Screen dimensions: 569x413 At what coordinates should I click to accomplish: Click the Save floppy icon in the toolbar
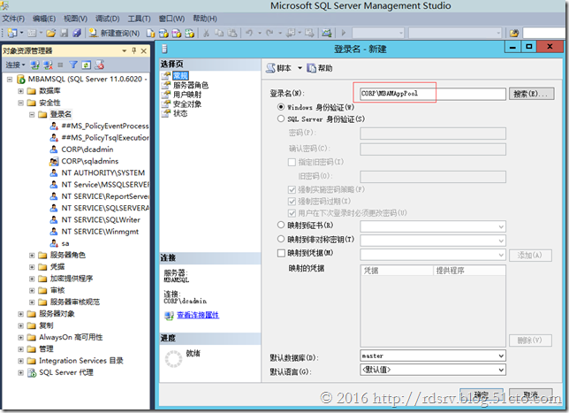point(64,33)
